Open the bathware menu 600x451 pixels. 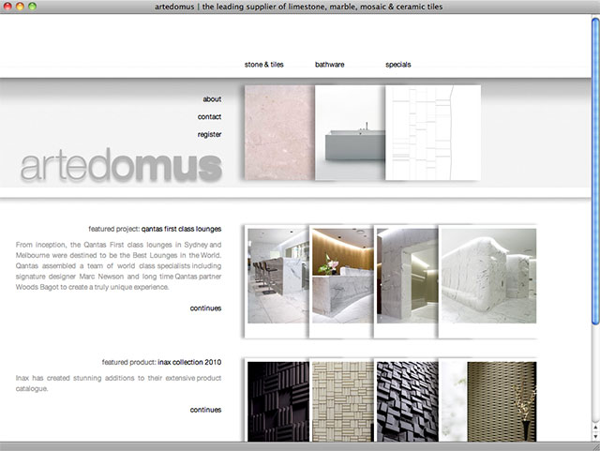point(329,65)
